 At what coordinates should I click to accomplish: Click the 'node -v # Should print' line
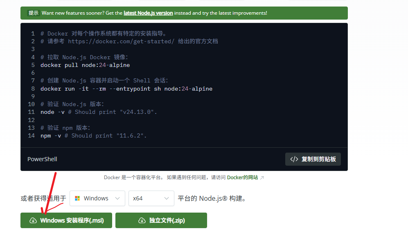click(99, 112)
